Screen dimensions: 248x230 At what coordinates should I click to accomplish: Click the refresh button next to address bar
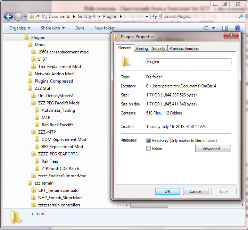(155, 16)
